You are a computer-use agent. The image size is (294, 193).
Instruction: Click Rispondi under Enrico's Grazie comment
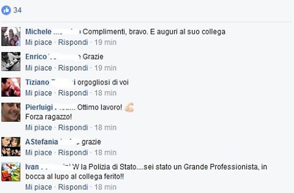click(x=73, y=68)
